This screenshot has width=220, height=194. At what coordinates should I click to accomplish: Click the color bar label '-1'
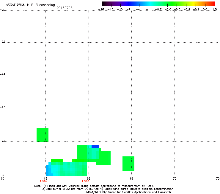147,10
